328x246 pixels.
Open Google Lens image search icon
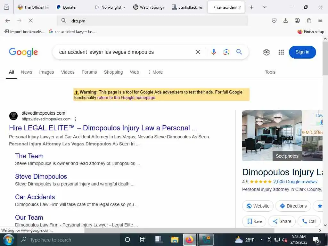[226, 52]
